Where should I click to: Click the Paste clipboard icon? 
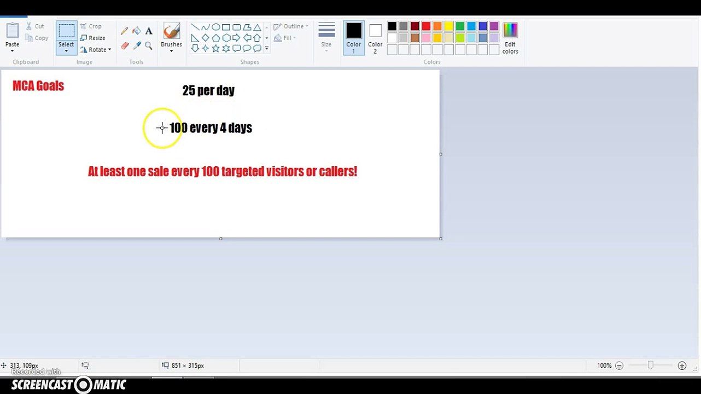[x=12, y=31]
